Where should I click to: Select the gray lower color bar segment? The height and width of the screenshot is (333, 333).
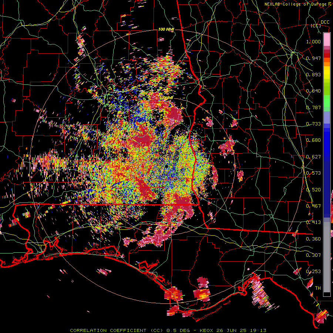(x=327, y=257)
